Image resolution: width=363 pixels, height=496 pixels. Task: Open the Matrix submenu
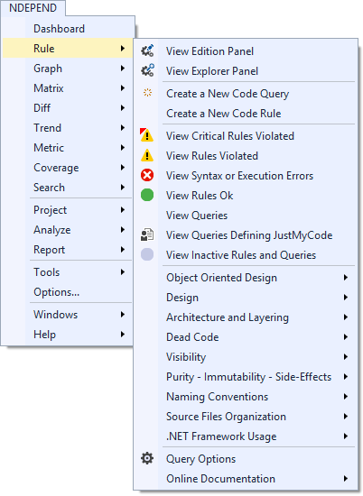click(x=68, y=88)
